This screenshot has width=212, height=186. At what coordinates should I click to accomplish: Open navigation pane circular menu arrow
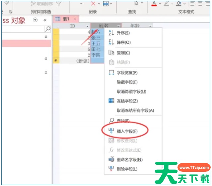click(x=35, y=20)
